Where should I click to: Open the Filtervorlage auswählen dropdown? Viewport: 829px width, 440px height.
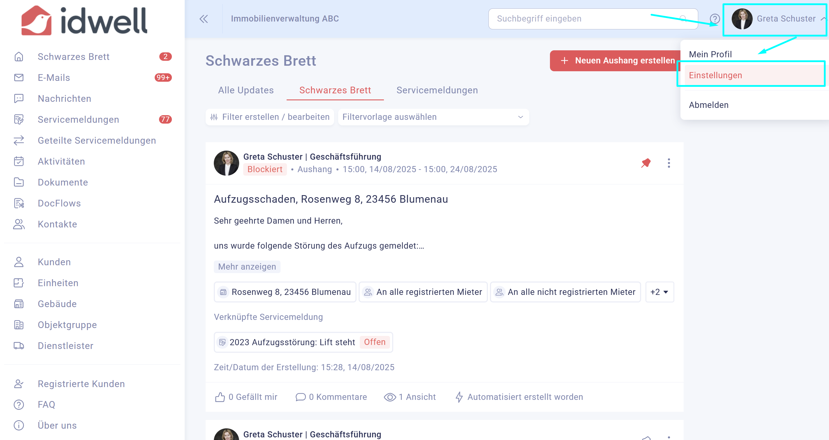(x=433, y=117)
